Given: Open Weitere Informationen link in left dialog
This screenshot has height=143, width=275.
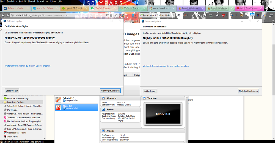Looking at the screenshot, I should [28, 66].
